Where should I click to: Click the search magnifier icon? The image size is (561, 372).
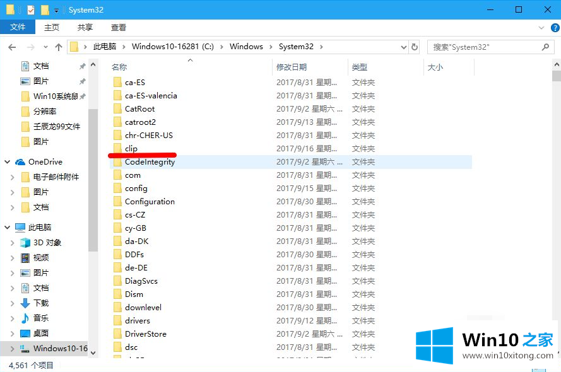545,47
